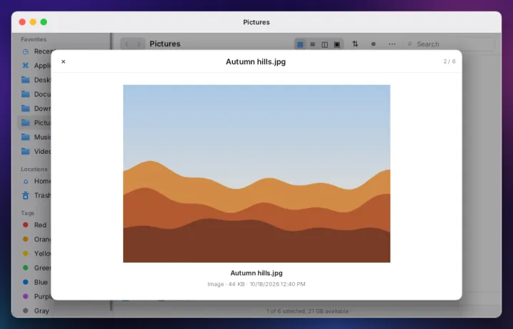Close the Autumn hills.jpg preview
This screenshot has height=329, width=513.
tap(63, 61)
